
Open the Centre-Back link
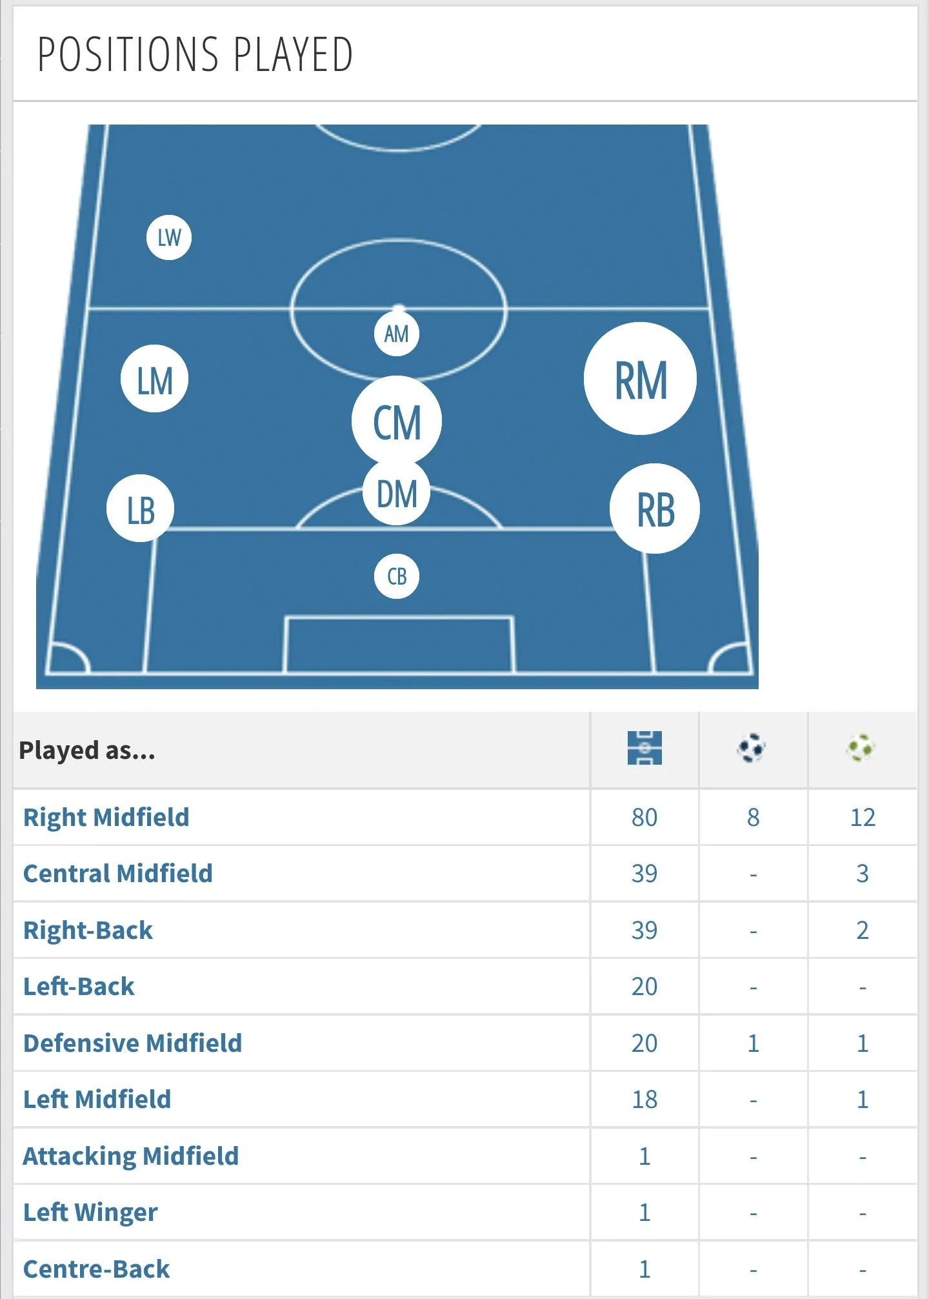click(97, 1269)
